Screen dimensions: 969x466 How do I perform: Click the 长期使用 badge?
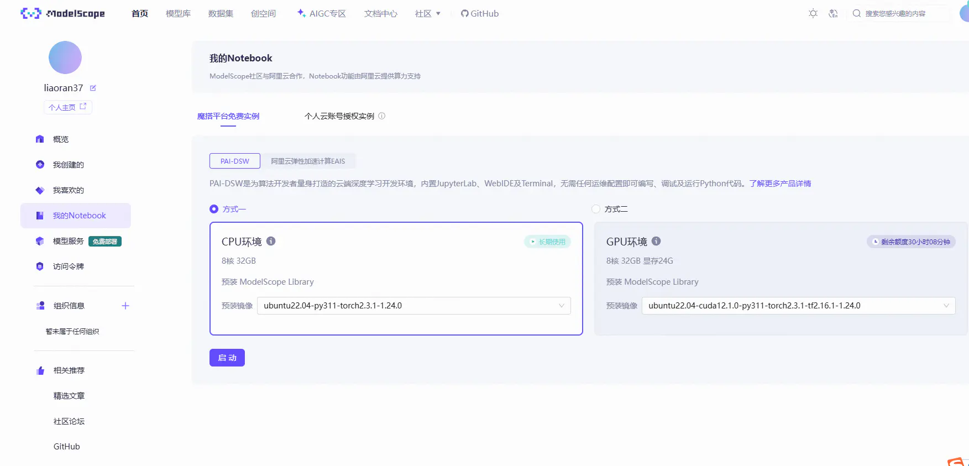547,242
